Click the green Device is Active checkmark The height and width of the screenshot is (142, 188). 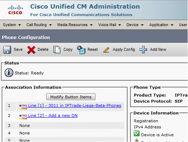pos(137,133)
